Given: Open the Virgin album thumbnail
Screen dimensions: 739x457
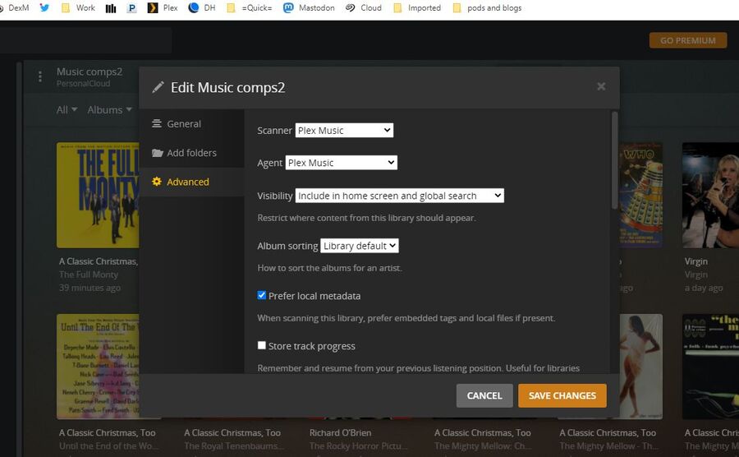Looking at the screenshot, I should point(710,196).
